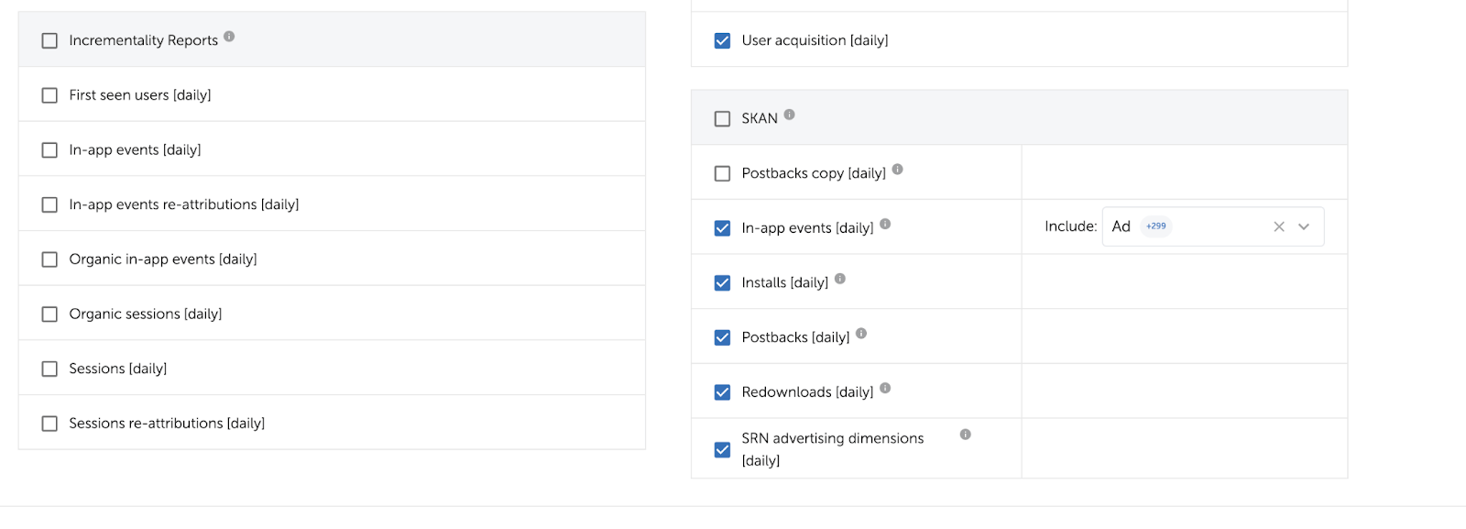This screenshot has height=529, width=1466.
Task: Click info icon next to Redownloads [daily]
Action: (885, 389)
